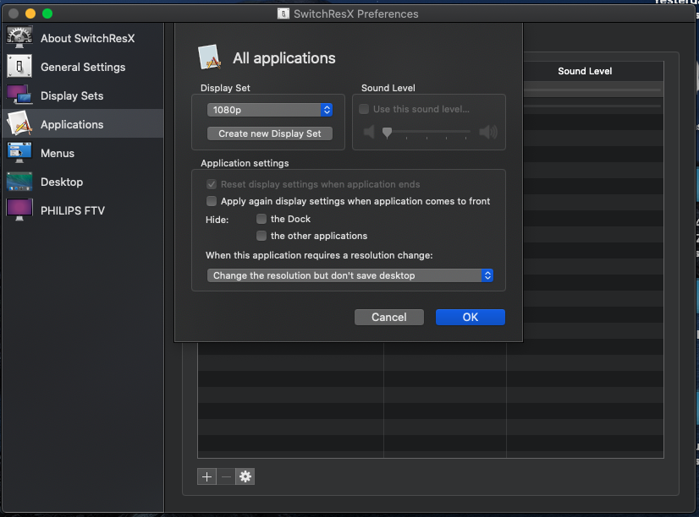Click the loud speaker icon
699x517 pixels.
click(488, 132)
